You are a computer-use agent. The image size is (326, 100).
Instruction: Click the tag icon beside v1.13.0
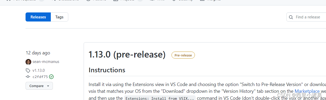[28, 70]
